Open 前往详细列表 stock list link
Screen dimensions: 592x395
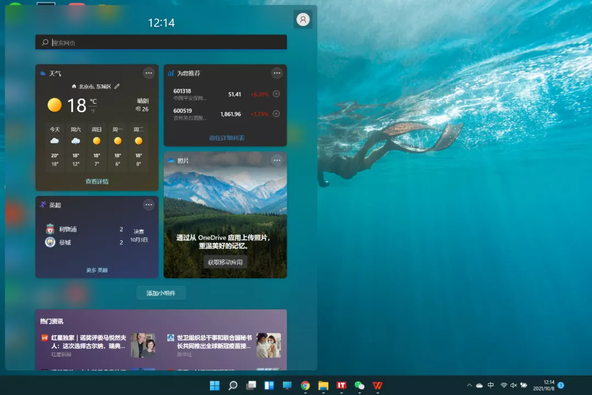pyautogui.click(x=227, y=138)
